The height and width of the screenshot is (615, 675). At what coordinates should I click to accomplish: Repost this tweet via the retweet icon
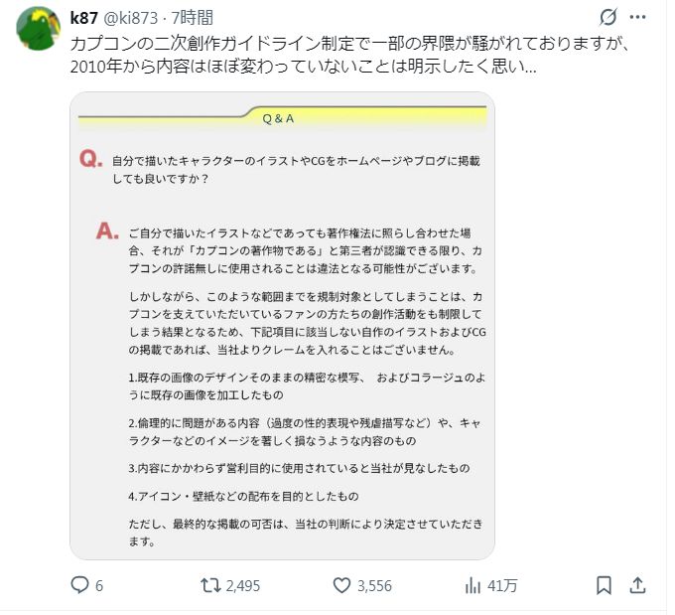(x=210, y=585)
